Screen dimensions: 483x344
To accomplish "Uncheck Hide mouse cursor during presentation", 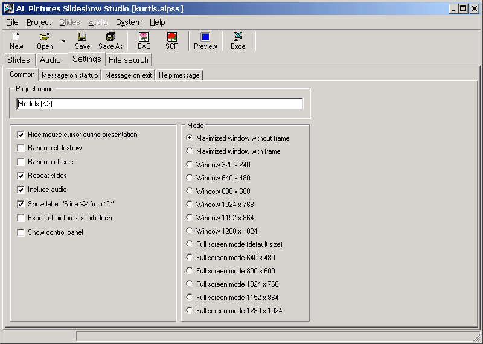I will (x=21, y=135).
